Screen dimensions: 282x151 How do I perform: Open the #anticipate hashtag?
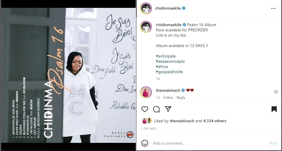(166, 56)
